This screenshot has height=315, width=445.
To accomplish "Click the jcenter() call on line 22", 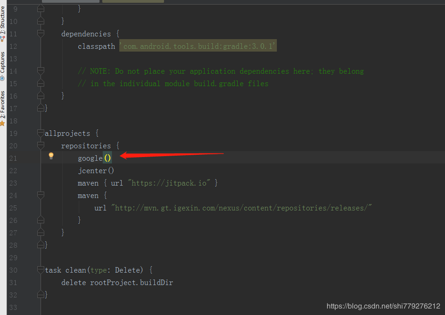I will click(96, 170).
